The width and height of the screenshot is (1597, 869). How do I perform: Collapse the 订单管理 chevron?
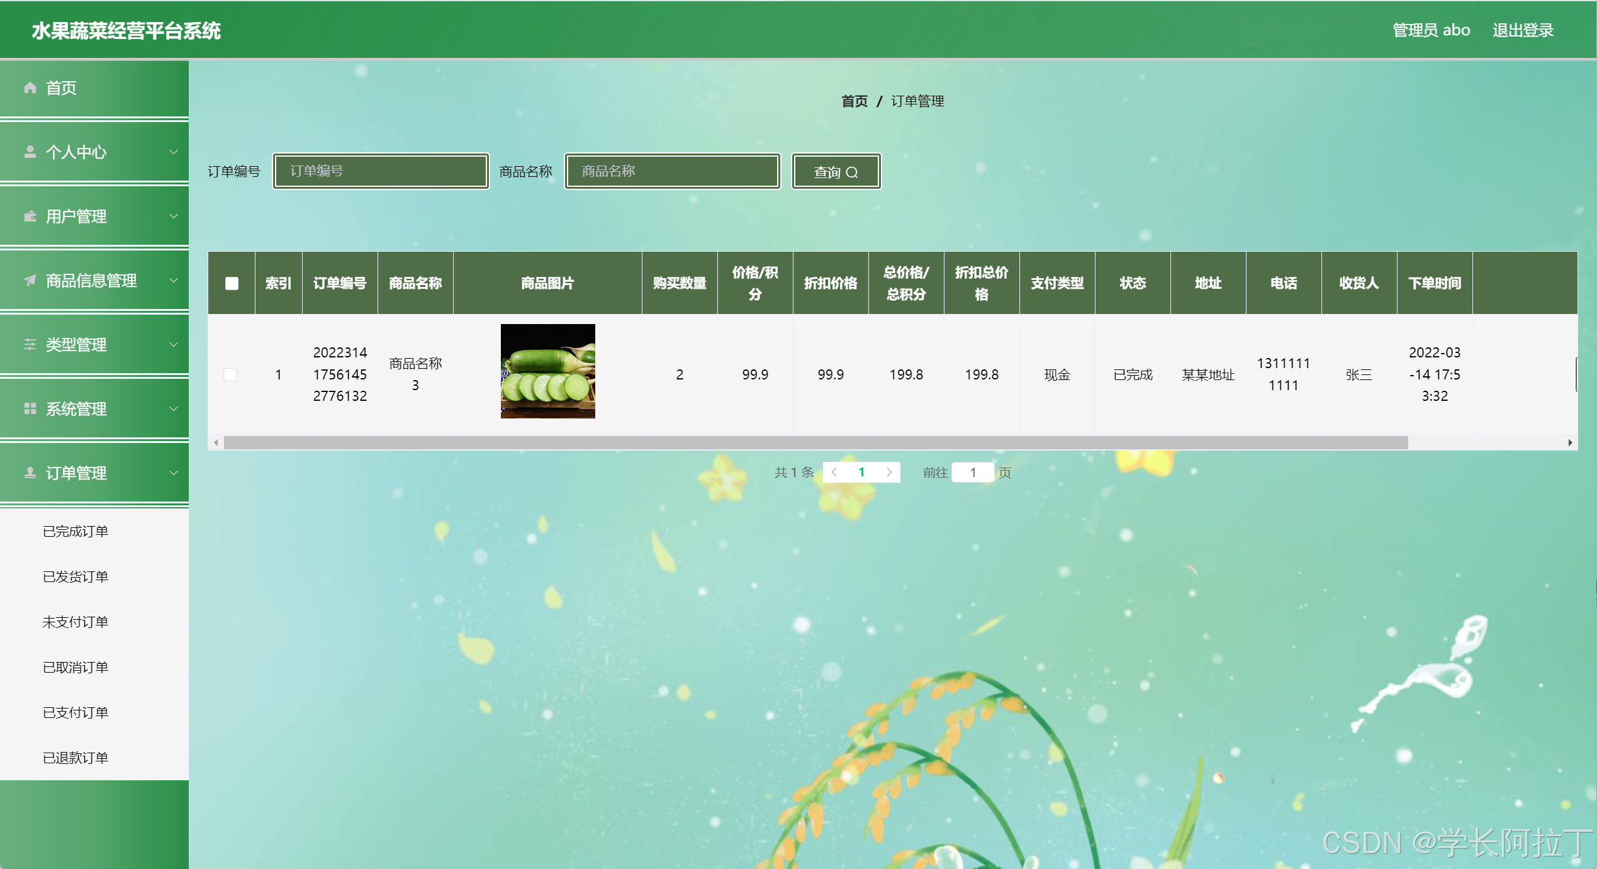174,473
